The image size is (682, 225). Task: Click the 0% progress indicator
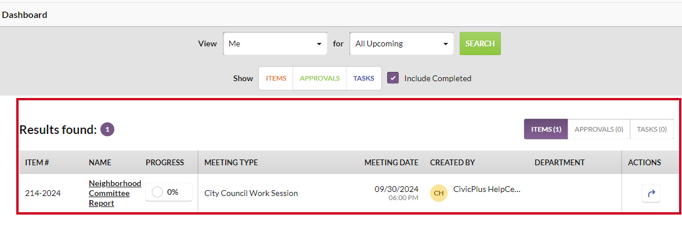point(169,192)
